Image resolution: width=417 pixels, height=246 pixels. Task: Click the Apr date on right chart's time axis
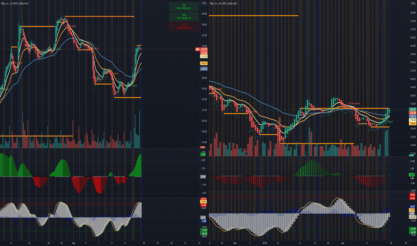(343, 243)
